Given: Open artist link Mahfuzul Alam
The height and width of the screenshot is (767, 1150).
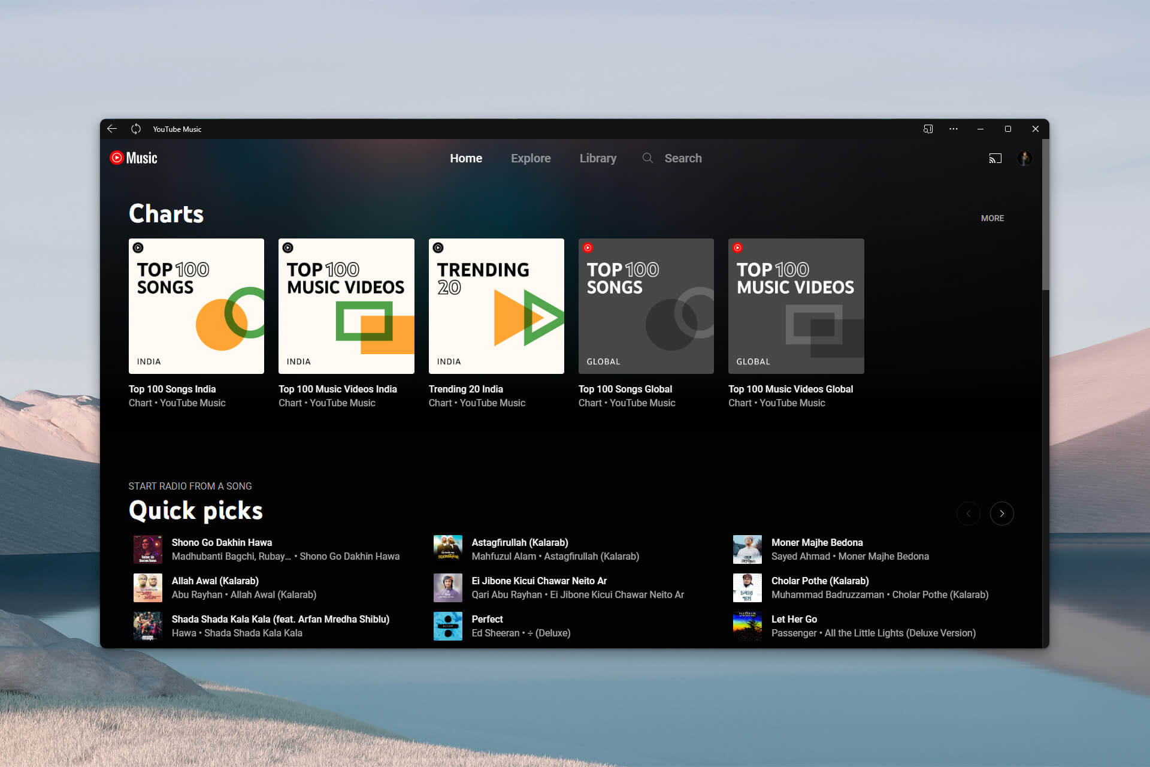Looking at the screenshot, I should (504, 556).
